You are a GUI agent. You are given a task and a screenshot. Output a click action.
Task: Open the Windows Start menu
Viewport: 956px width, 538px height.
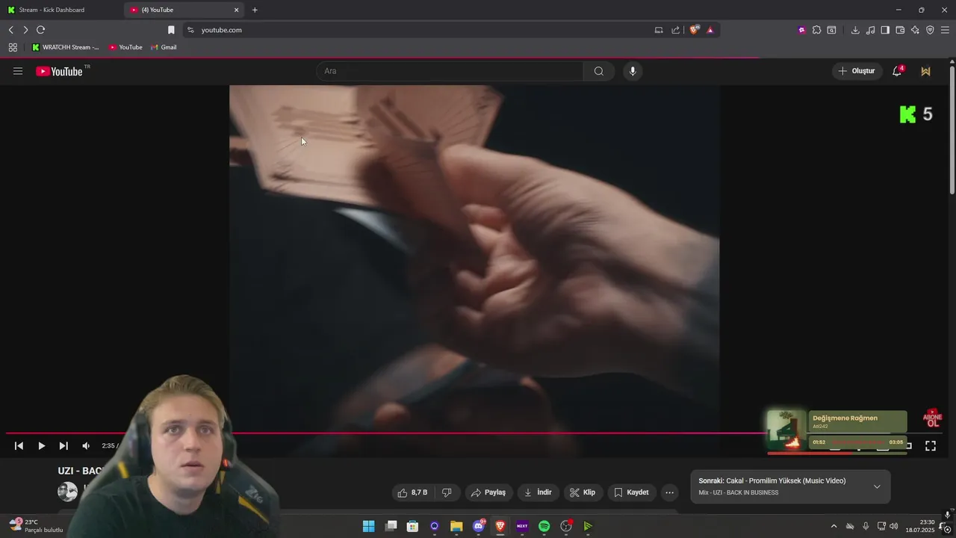click(368, 526)
